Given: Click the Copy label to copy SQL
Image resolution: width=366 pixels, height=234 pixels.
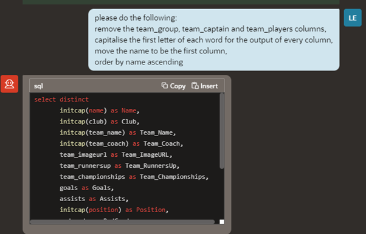Looking at the screenshot, I should tap(178, 86).
